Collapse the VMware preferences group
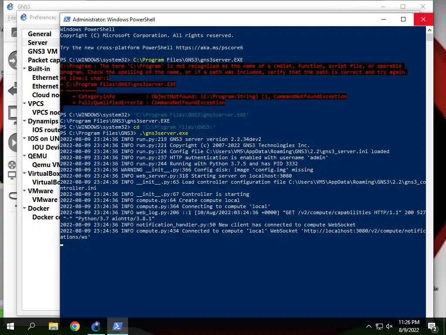 [24, 191]
